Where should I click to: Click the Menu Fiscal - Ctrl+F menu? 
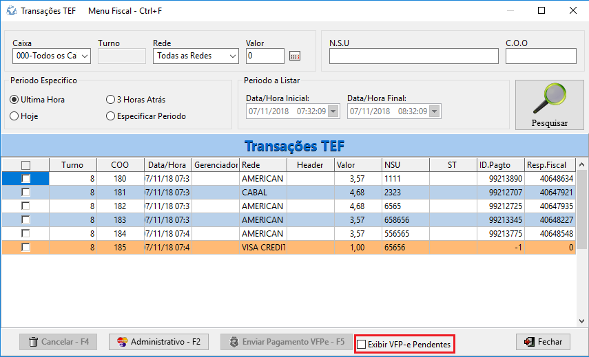tap(126, 11)
